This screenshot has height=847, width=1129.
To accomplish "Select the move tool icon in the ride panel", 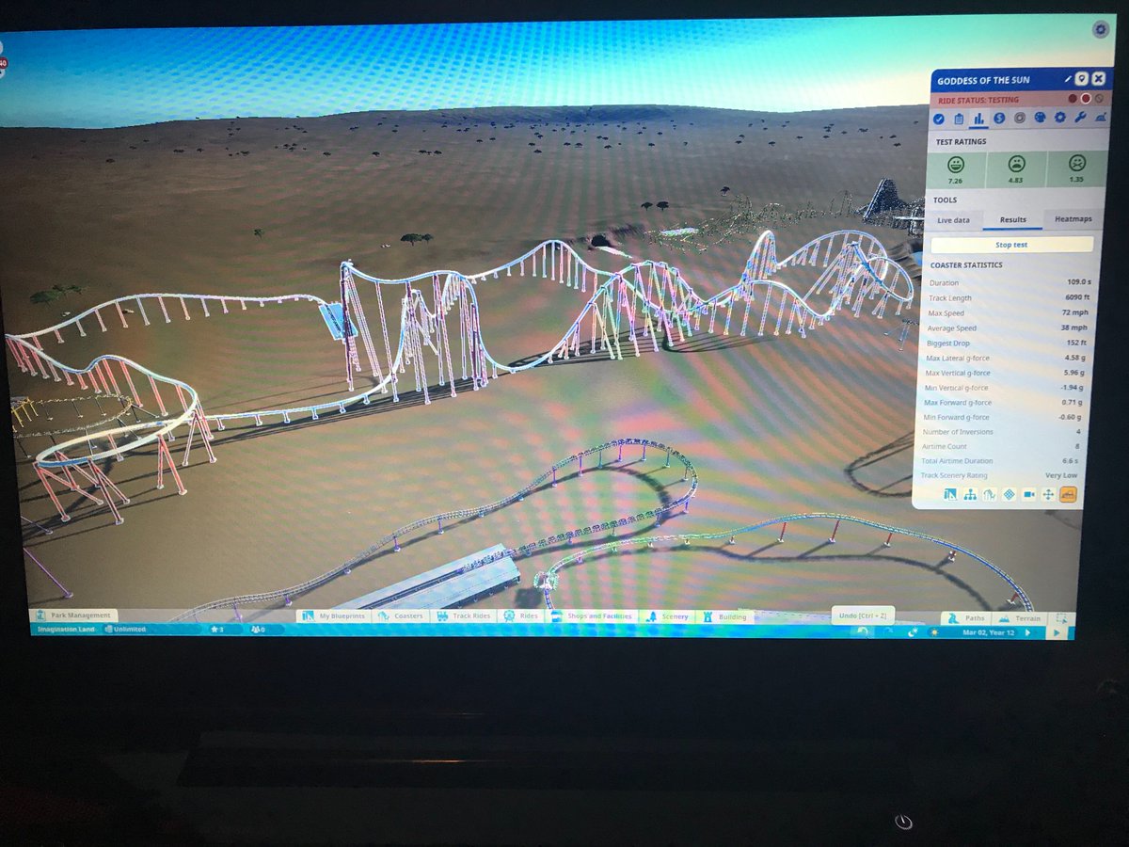I will coord(1048,494).
